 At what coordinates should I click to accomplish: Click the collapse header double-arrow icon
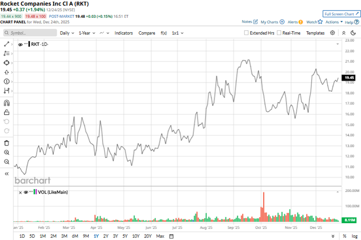344,33
